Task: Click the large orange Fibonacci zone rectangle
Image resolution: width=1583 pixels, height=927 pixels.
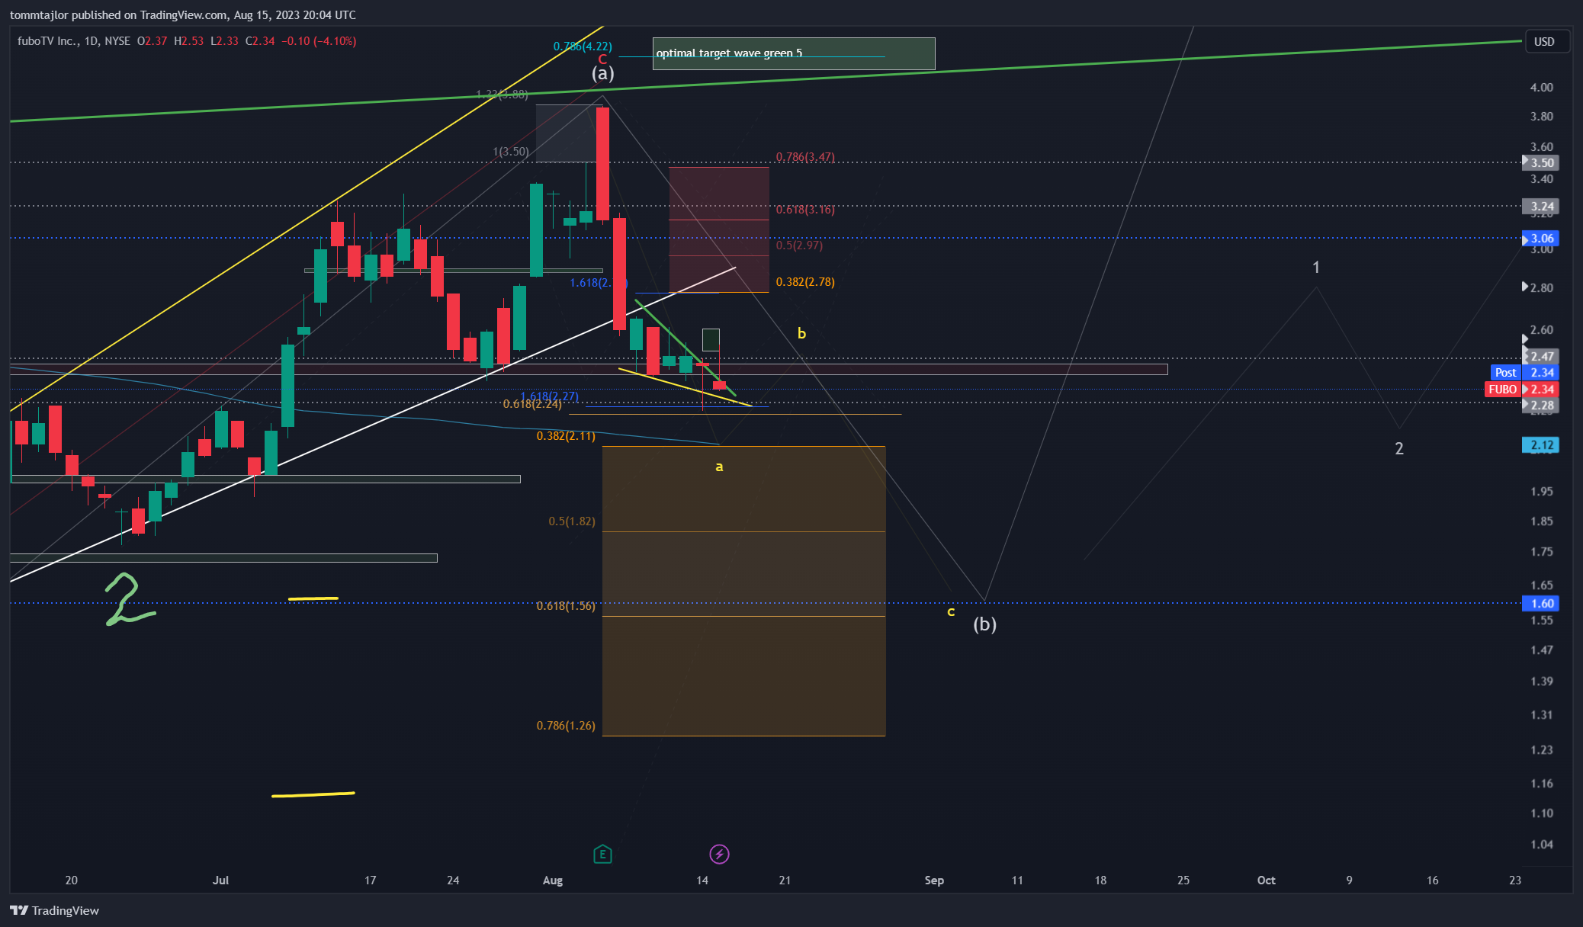Action: click(743, 591)
